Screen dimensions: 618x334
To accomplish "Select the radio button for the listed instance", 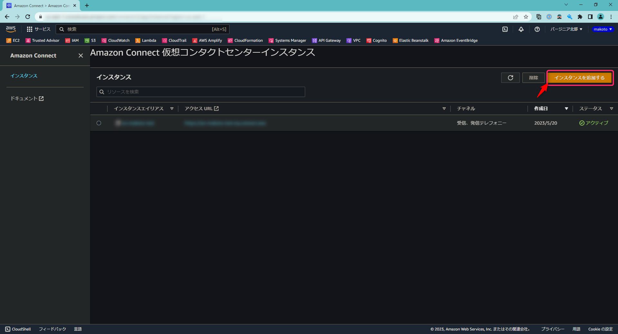I will 99,123.
